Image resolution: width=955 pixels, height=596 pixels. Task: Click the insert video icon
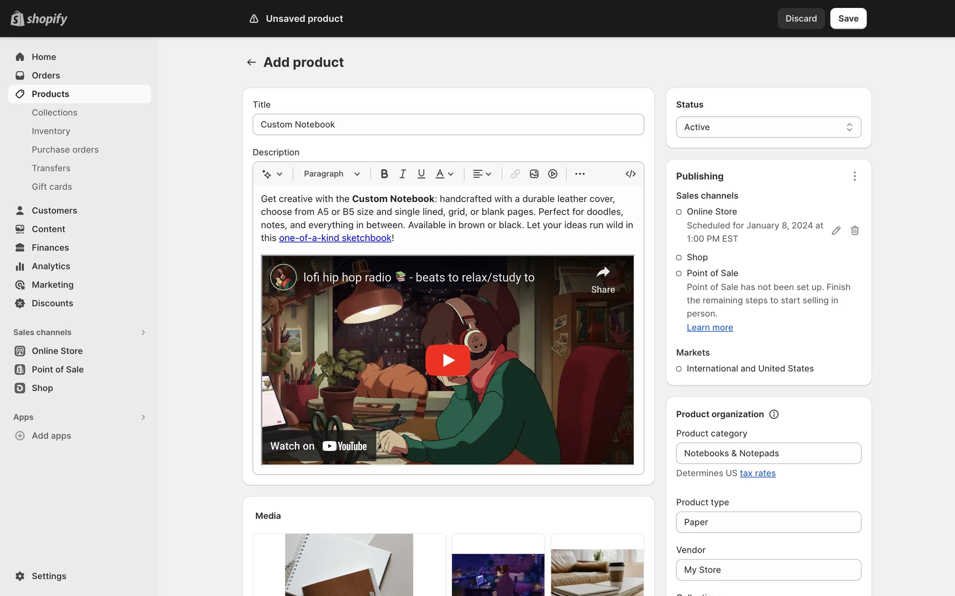553,174
